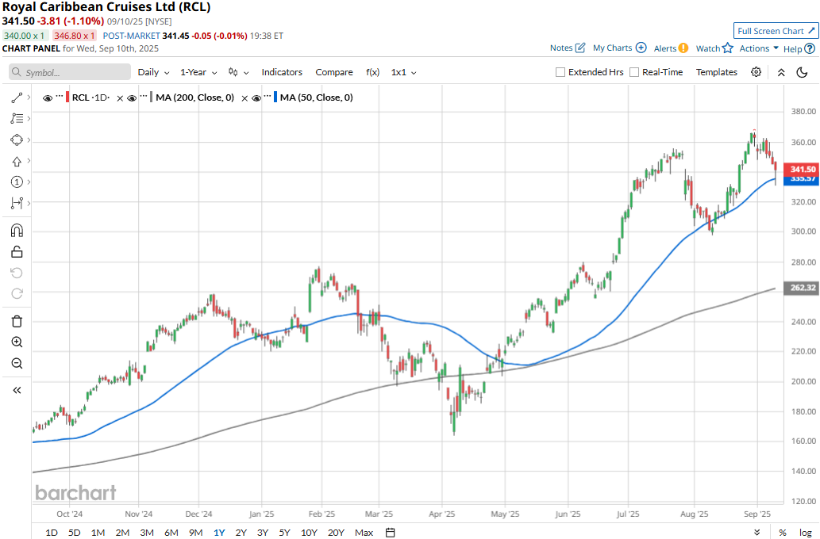Image resolution: width=820 pixels, height=539 pixels.
Task: Enable the Extended Hrs checkbox
Action: click(560, 72)
